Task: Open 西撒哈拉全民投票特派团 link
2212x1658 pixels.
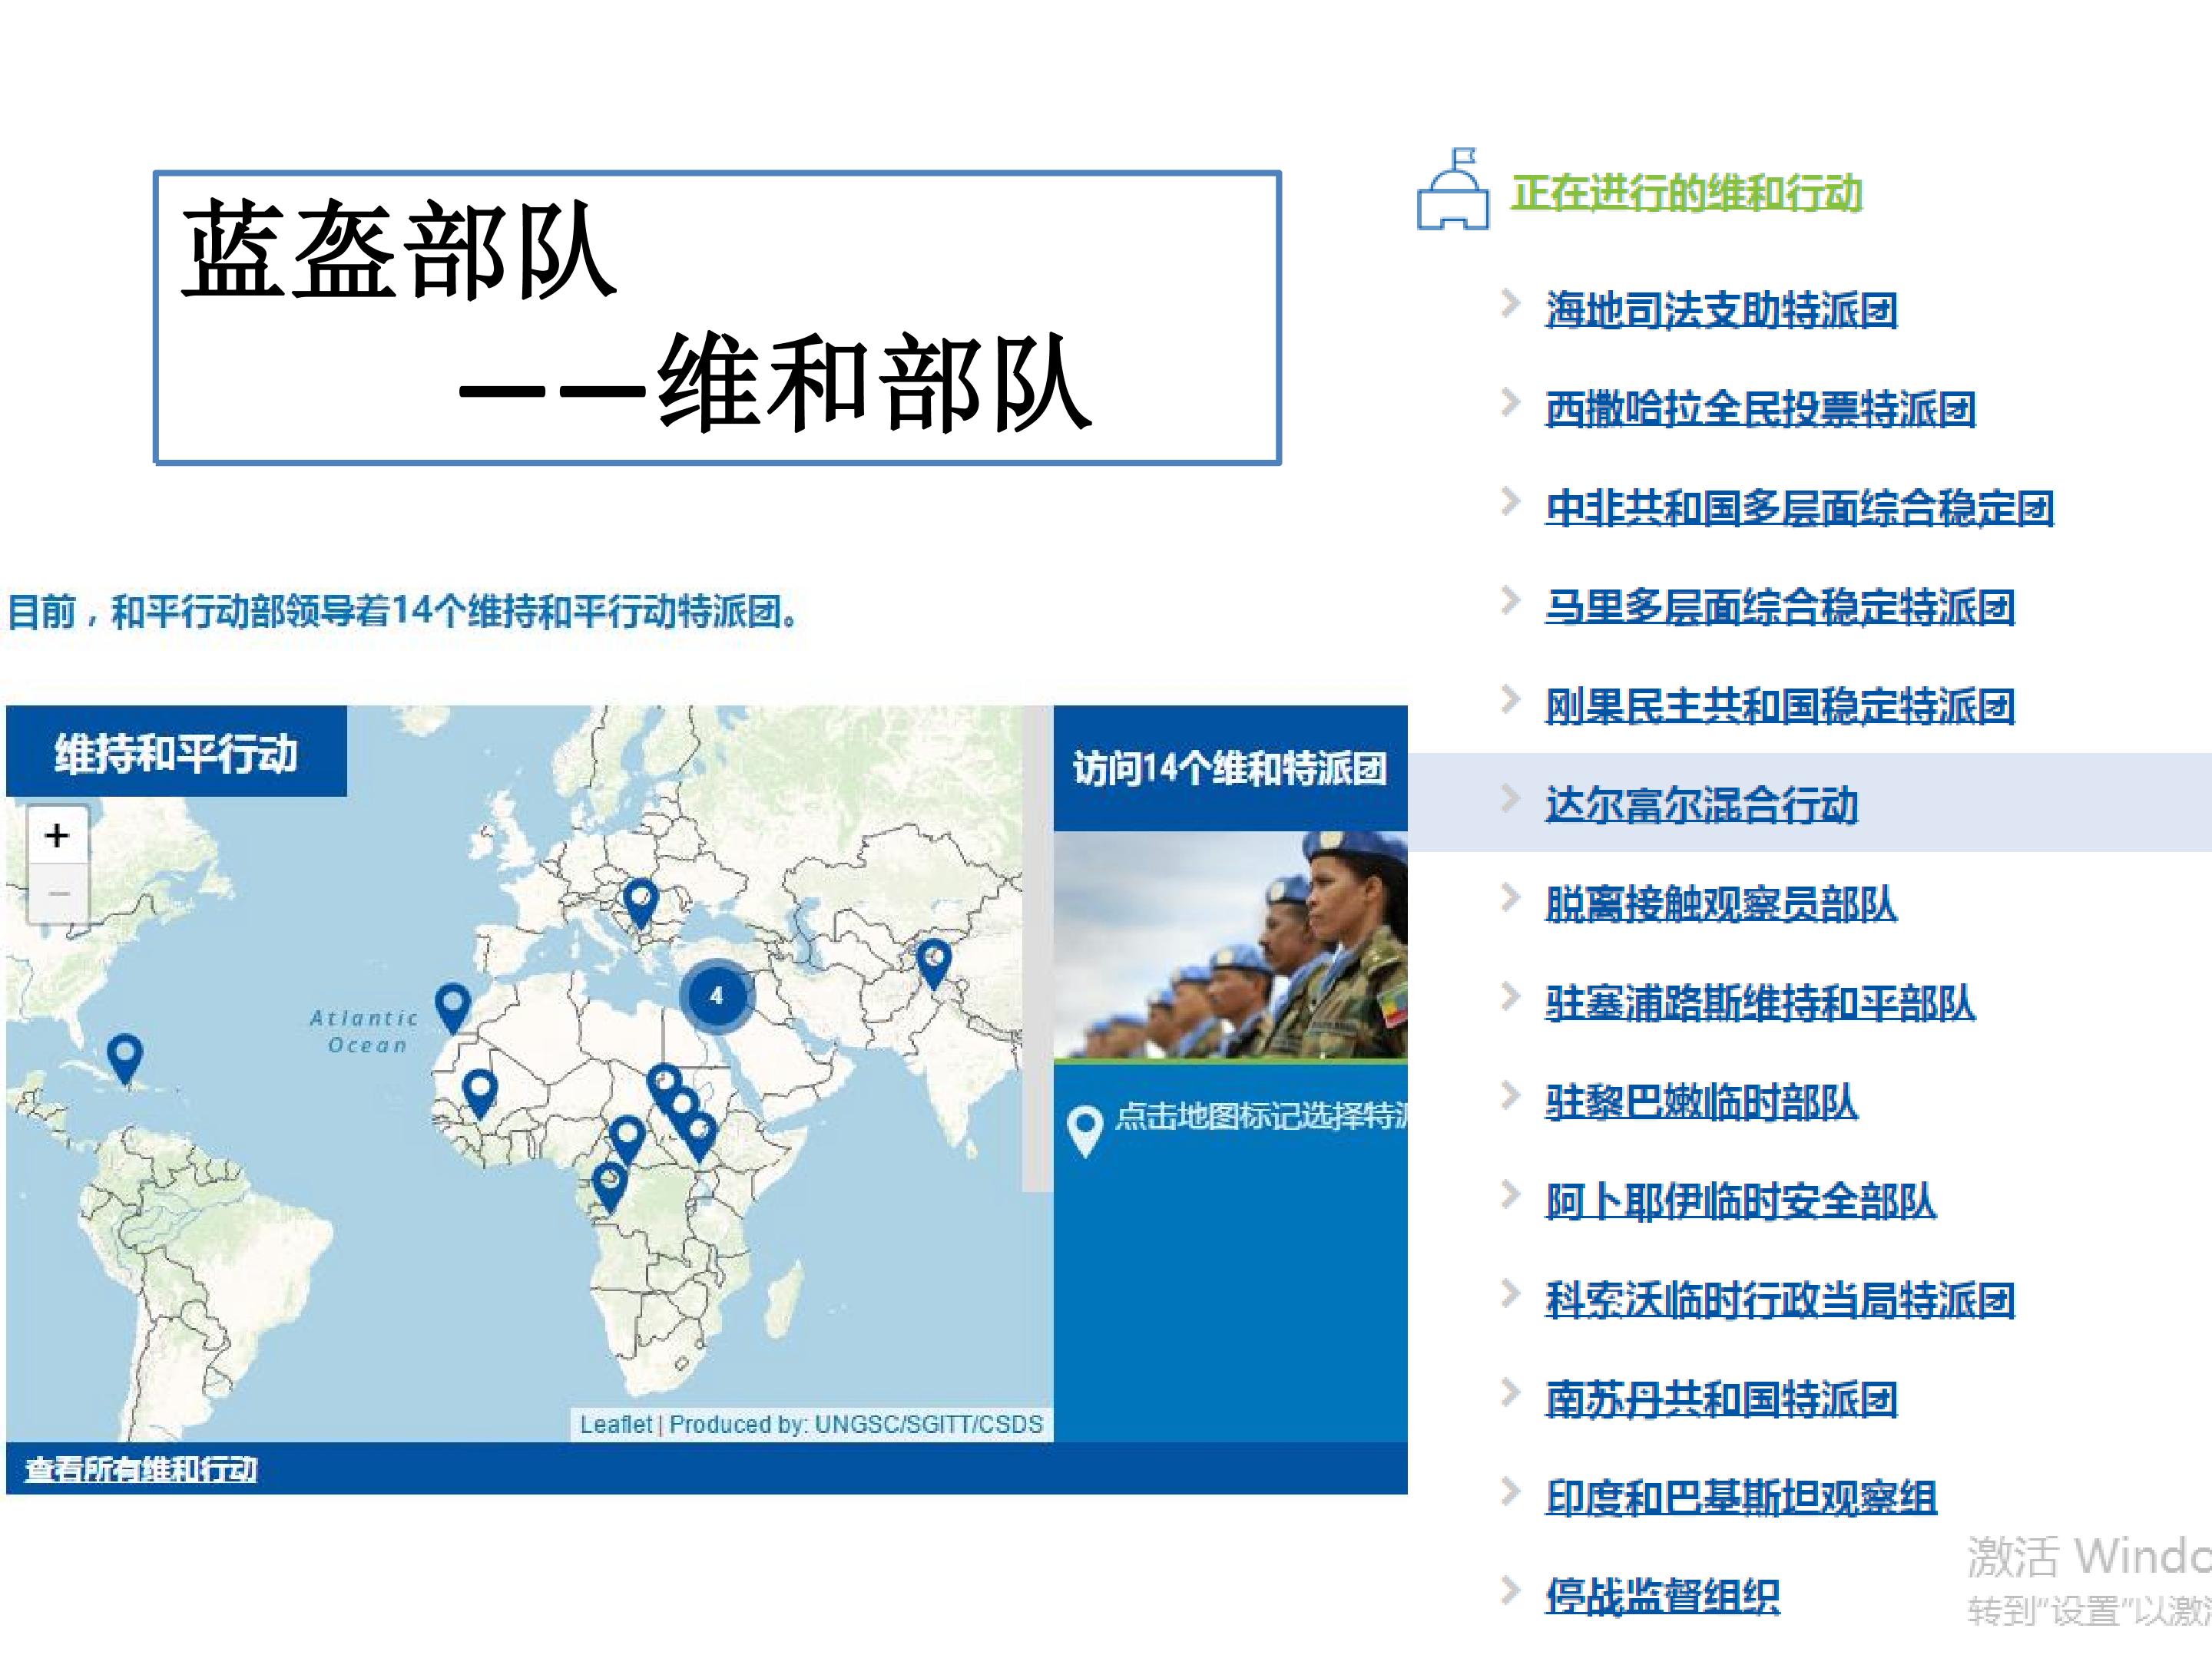Action: pyautogui.click(x=1760, y=409)
